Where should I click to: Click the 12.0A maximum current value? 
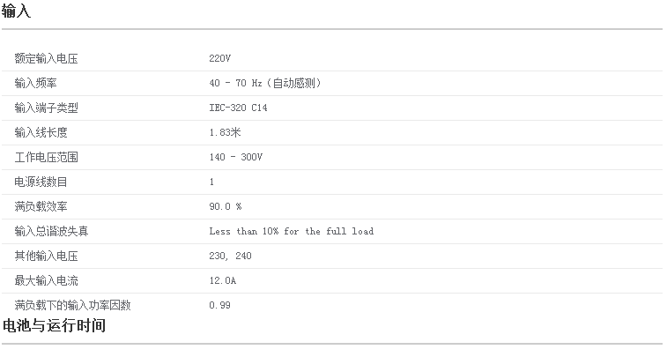click(x=222, y=280)
